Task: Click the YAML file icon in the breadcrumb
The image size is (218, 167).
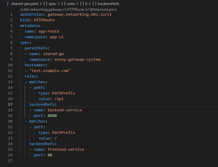Action: 8,4
